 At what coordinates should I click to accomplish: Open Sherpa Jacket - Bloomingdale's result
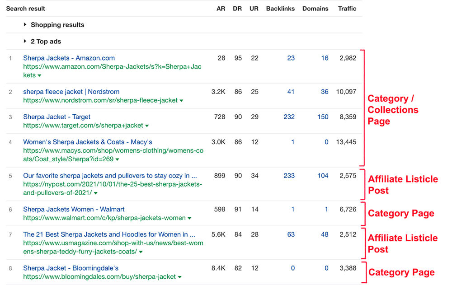(x=71, y=268)
